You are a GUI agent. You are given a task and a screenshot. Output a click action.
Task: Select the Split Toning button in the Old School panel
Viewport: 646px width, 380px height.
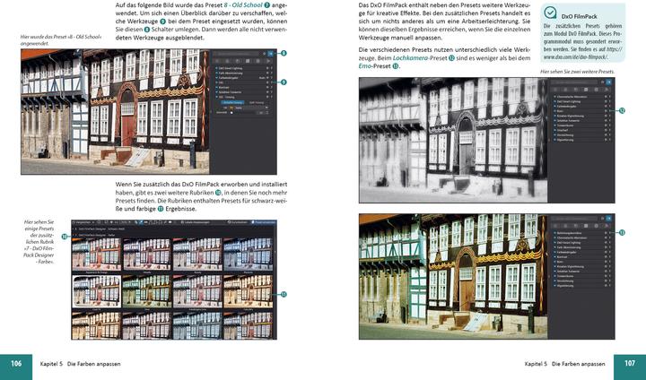click(257, 102)
